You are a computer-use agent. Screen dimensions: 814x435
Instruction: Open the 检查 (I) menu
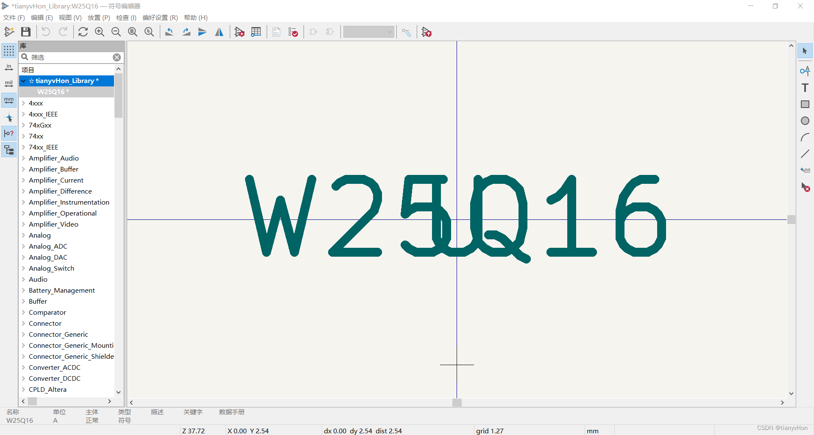(126, 17)
